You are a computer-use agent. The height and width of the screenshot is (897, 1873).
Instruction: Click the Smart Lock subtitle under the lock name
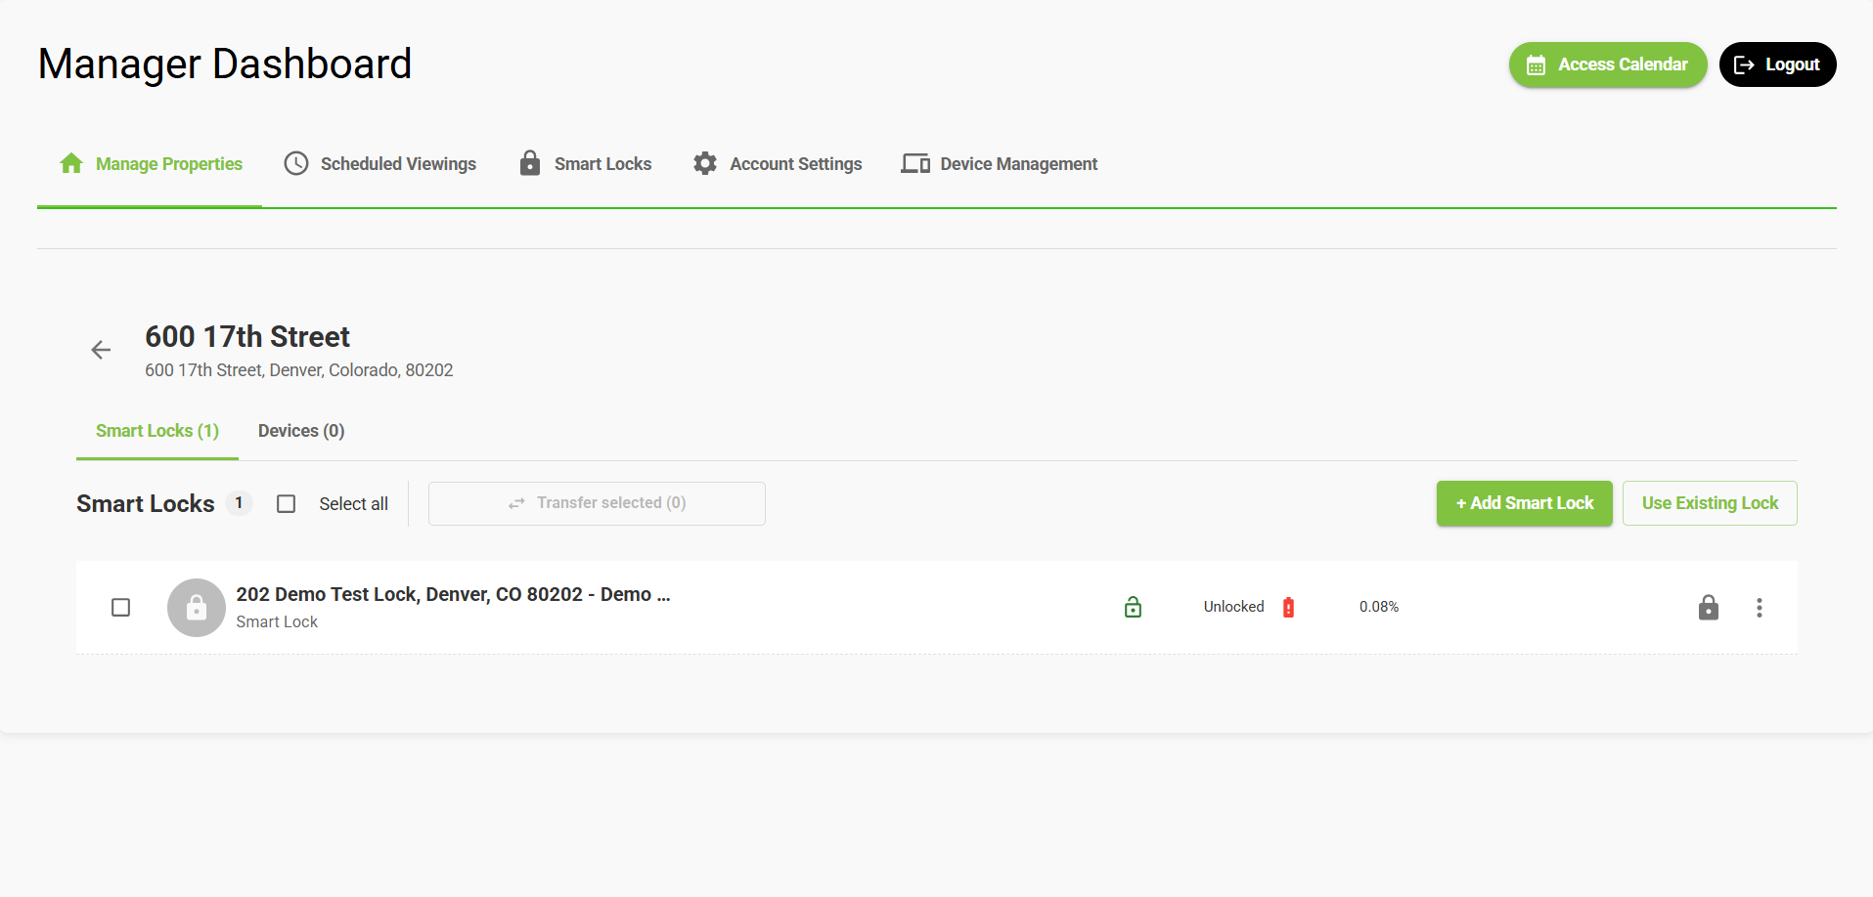coord(277,622)
